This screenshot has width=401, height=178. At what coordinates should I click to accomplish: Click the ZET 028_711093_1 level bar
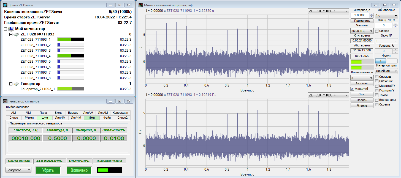click(71, 39)
